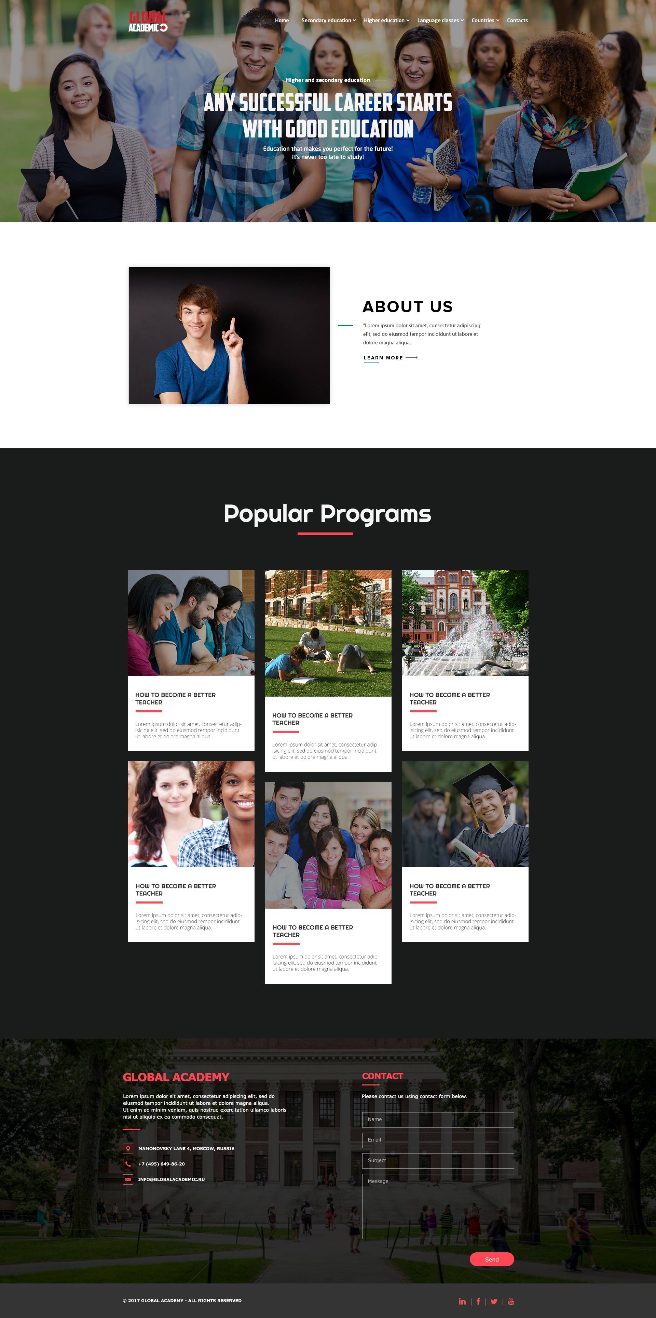Viewport: 656px width, 1318px height.
Task: Open program card with campus lawn photo
Action: [x=328, y=671]
